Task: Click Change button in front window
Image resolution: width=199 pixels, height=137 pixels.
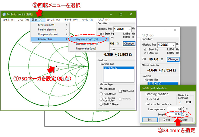Action: click(129, 44)
